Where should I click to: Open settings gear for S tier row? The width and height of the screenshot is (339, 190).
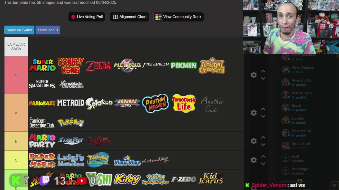pyautogui.click(x=254, y=75)
